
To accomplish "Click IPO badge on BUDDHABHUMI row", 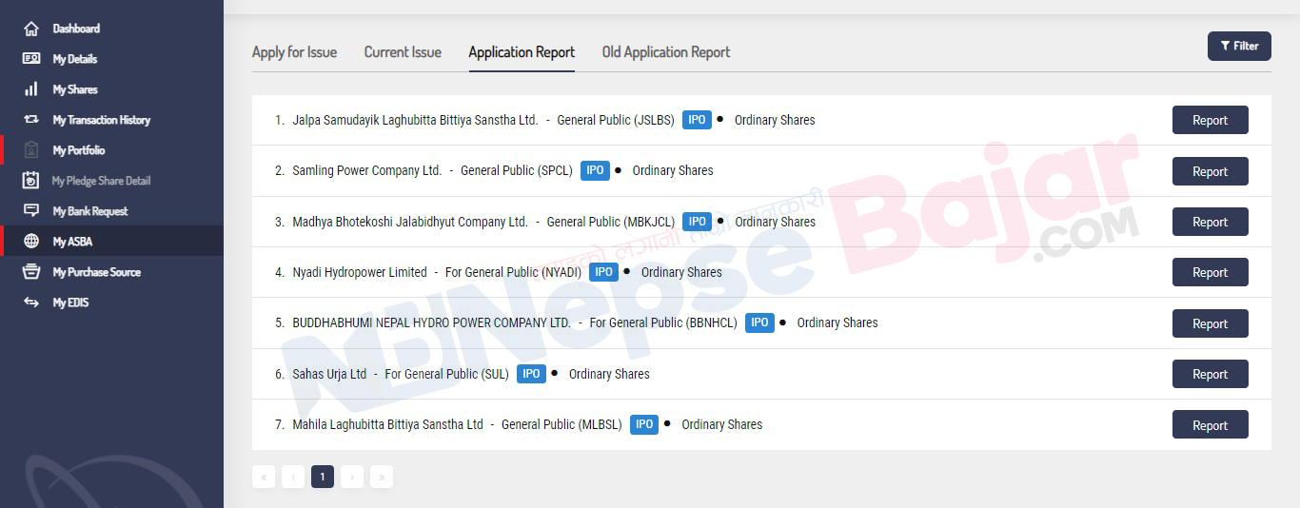I will click(759, 322).
